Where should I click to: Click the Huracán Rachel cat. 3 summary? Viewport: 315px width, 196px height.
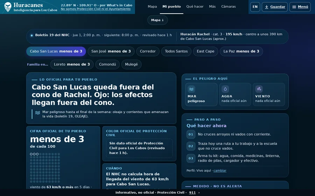[x=231, y=36]
